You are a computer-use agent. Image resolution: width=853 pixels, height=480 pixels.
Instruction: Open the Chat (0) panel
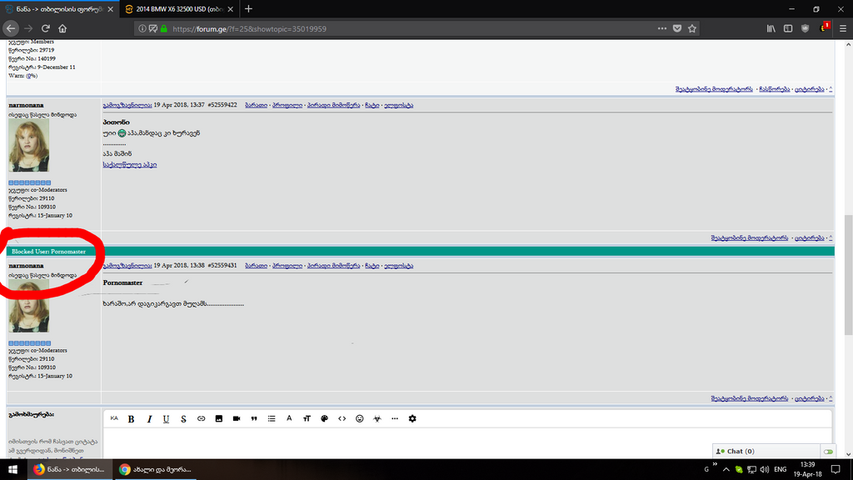tap(766, 451)
